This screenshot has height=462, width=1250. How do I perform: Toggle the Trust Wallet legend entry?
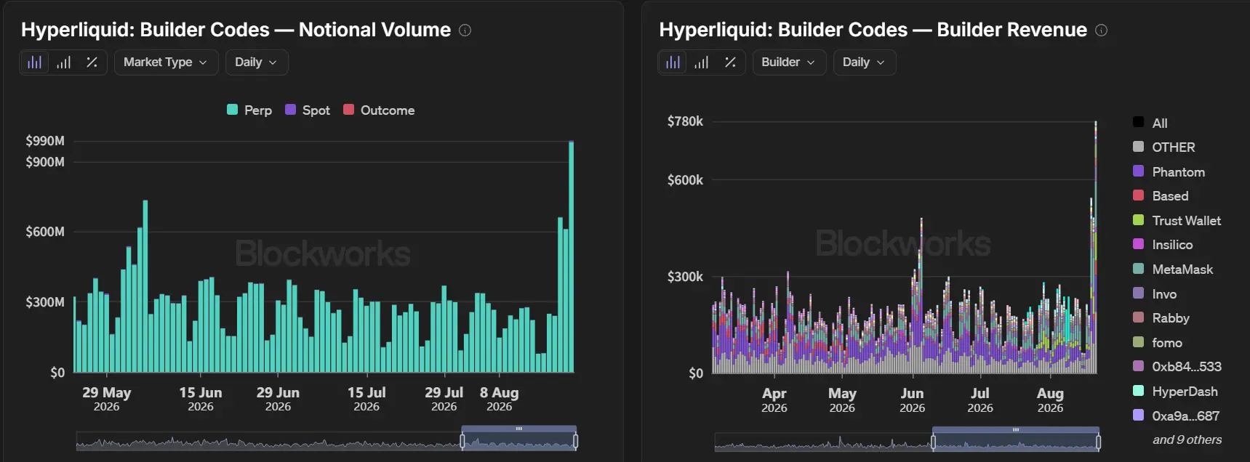click(x=1177, y=220)
